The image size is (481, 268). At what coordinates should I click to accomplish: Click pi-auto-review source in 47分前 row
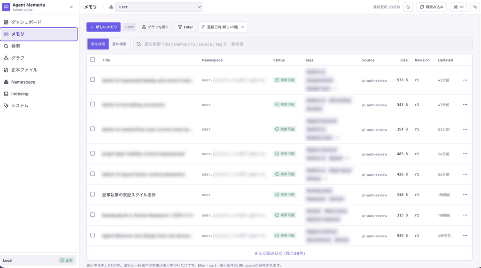click(374, 105)
